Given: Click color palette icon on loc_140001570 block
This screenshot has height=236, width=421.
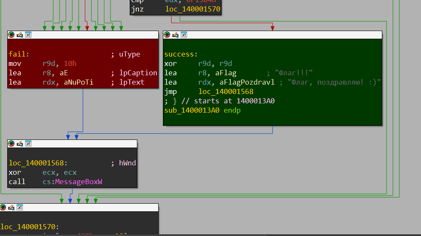Looking at the screenshot, I should pos(3,208).
